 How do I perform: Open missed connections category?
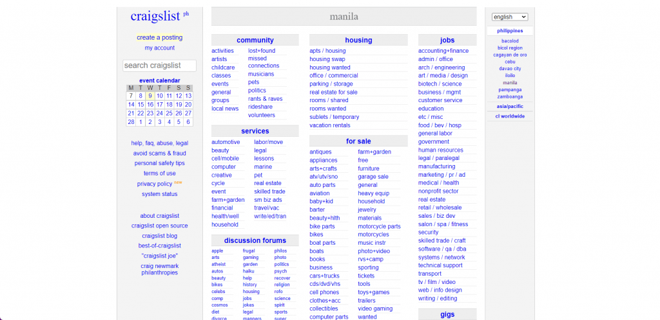[x=264, y=62]
